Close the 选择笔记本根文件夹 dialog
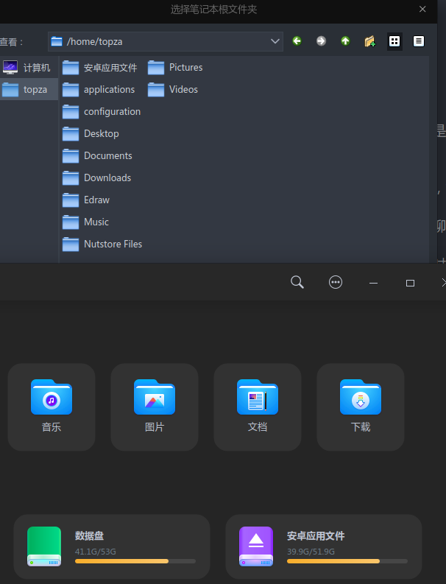This screenshot has height=584, width=446. point(422,9)
